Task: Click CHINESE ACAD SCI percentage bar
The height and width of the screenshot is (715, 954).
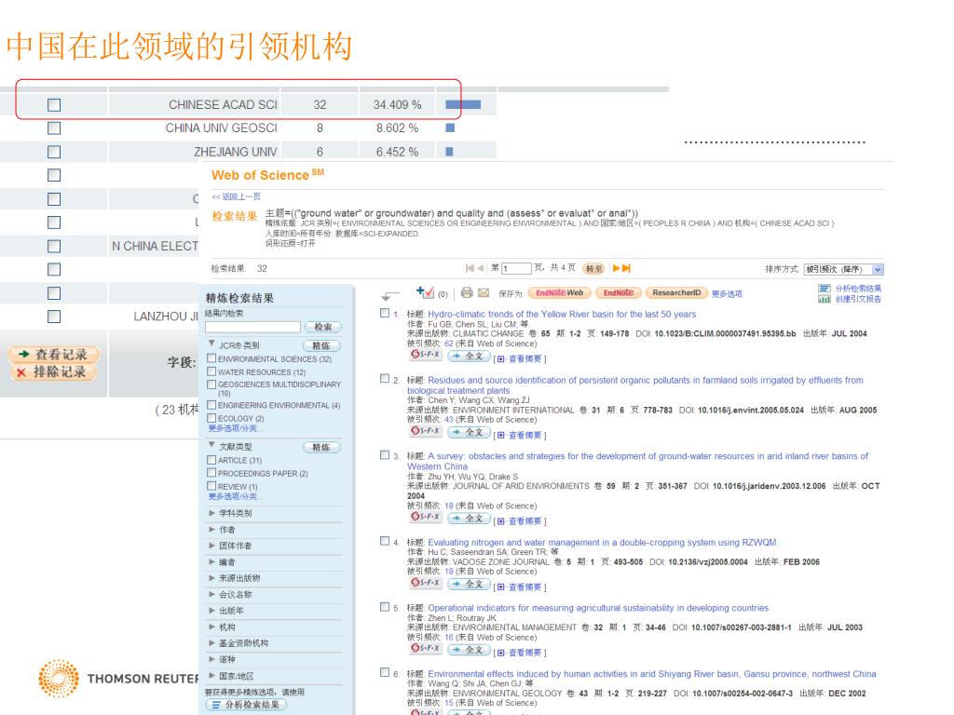Action: 463,104
